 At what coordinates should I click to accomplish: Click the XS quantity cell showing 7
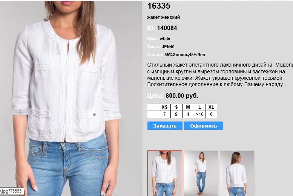click(x=165, y=114)
